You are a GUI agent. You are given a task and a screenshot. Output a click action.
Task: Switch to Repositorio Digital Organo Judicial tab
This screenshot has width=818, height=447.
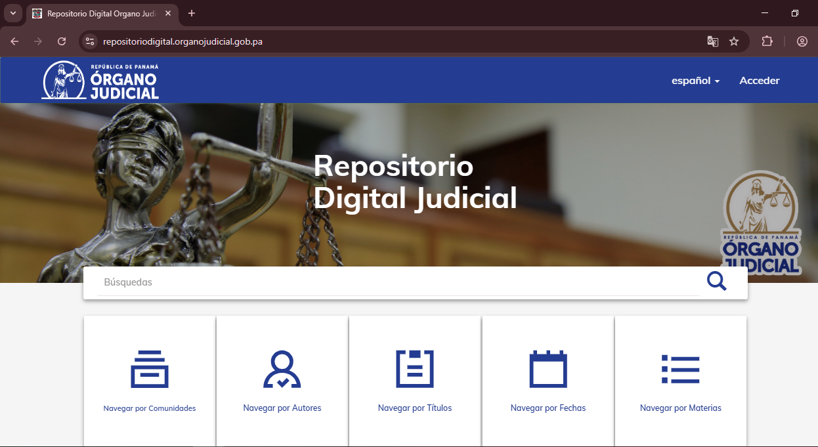pyautogui.click(x=98, y=13)
